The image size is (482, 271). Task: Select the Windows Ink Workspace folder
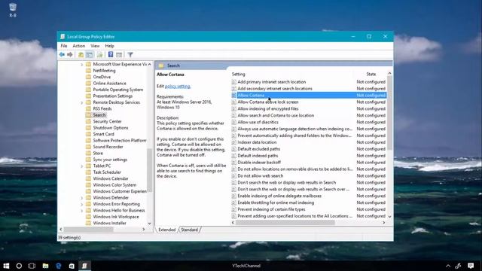pos(115,217)
